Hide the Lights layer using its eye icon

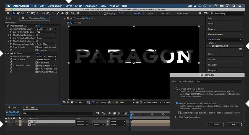click(6, 121)
